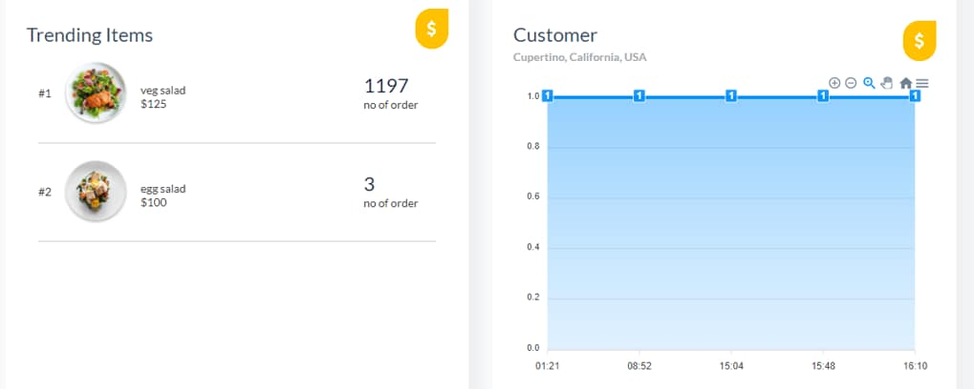Open the chart hamburger menu
Screen dimensions: 974x389
click(x=922, y=83)
